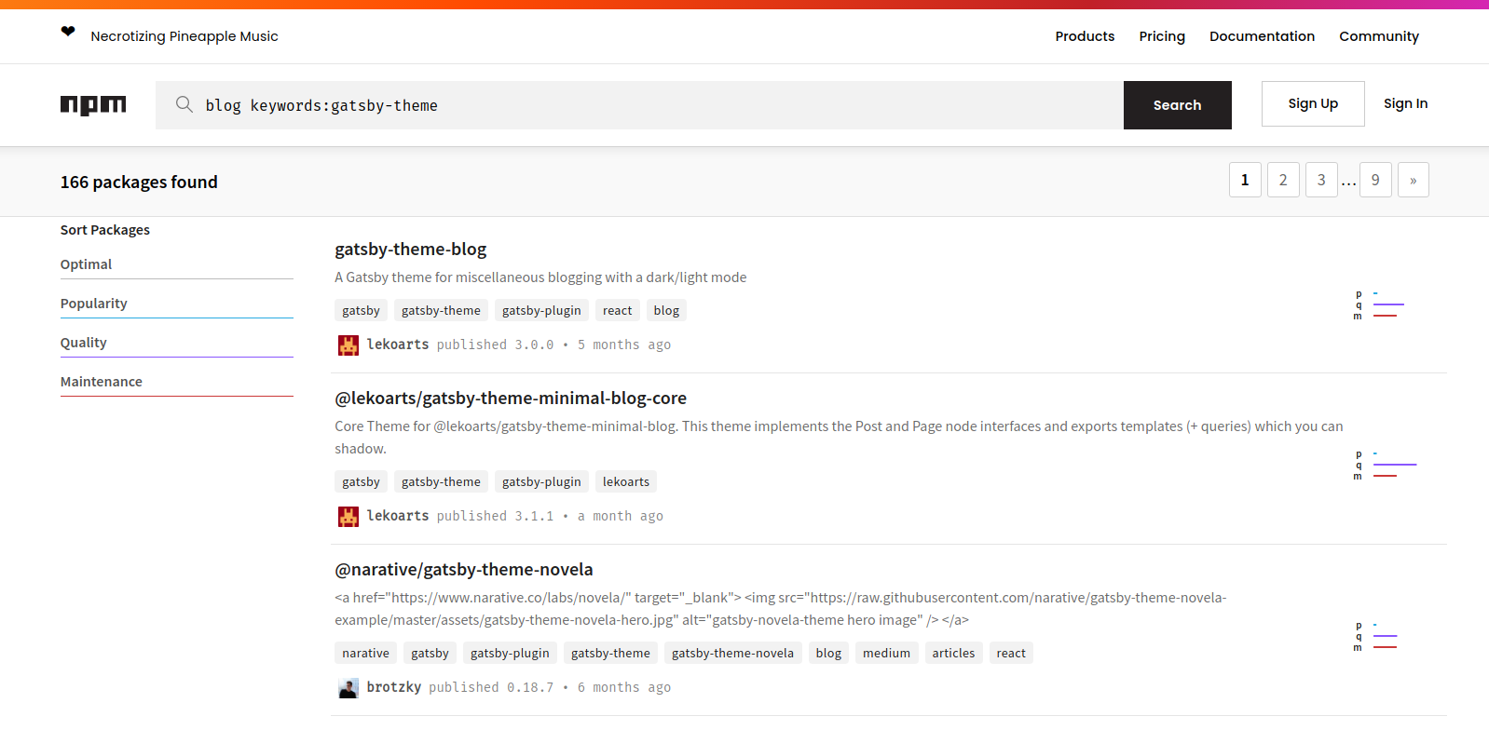The image size is (1489, 730).
Task: Click blog tag under gatsby-theme-novela
Action: [828, 654]
